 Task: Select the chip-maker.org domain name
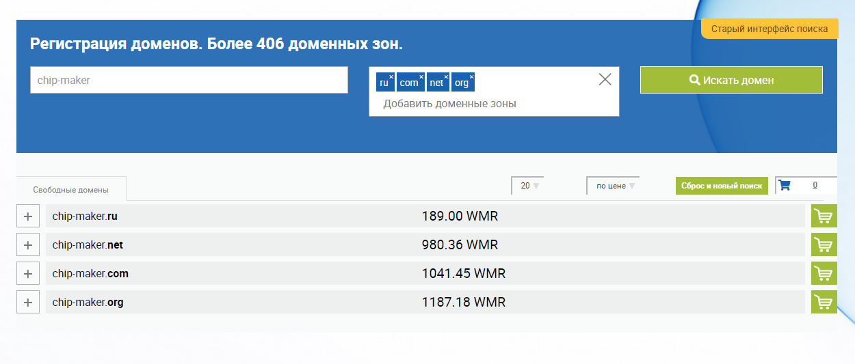(x=88, y=303)
